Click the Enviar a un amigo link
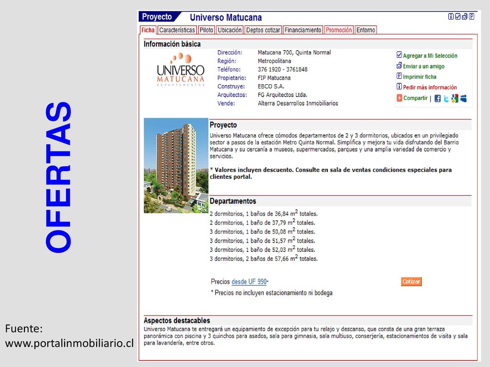The height and width of the screenshot is (367, 490). [423, 66]
